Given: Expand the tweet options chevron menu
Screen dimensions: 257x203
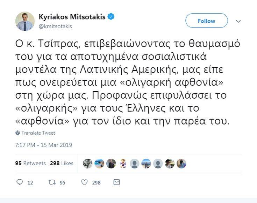Looking at the screenshot, I should pyautogui.click(x=238, y=21).
